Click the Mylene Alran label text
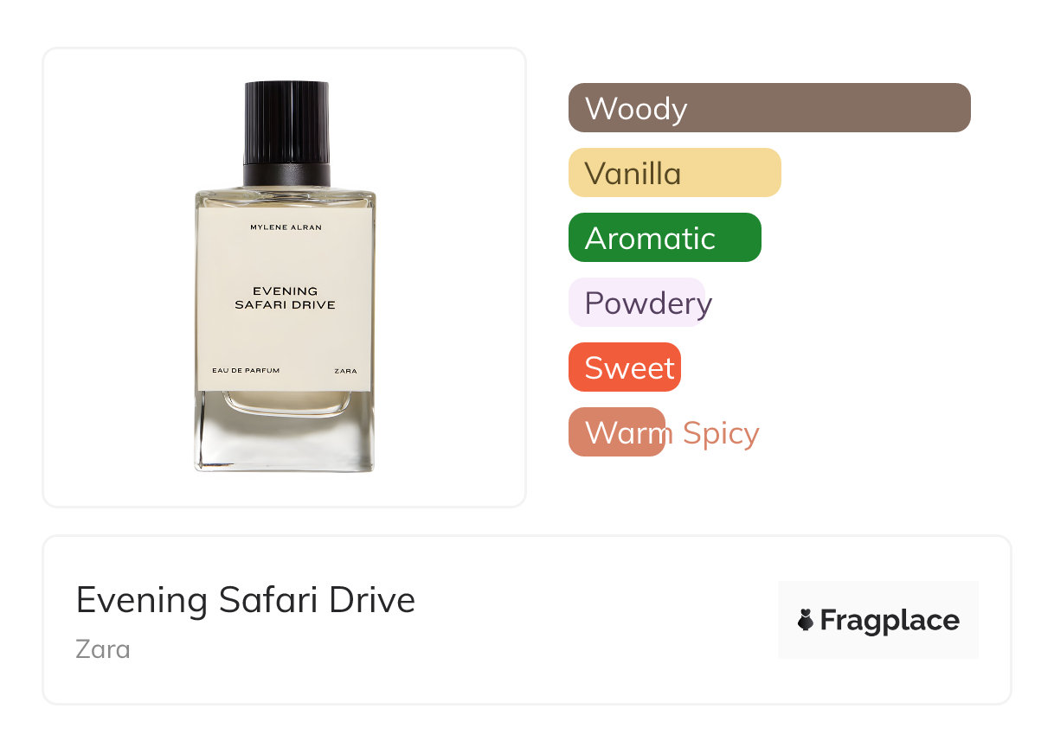 (286, 227)
